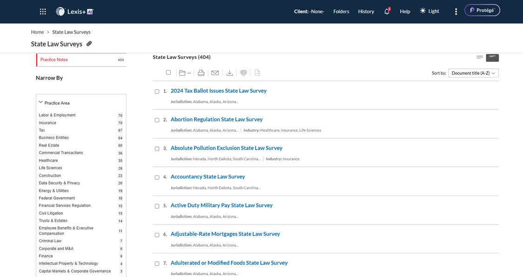
Task: Open Absolute Pollution Exclusion State Law Survey
Action: [226, 148]
